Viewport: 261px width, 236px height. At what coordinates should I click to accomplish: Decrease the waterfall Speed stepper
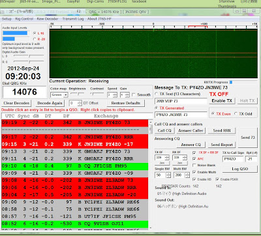[x=115, y=96]
